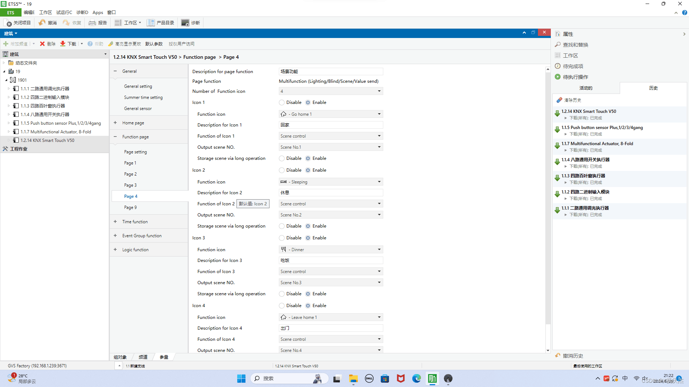The height and width of the screenshot is (387, 689).
Task: Expand the Time function section
Action: coord(115,222)
